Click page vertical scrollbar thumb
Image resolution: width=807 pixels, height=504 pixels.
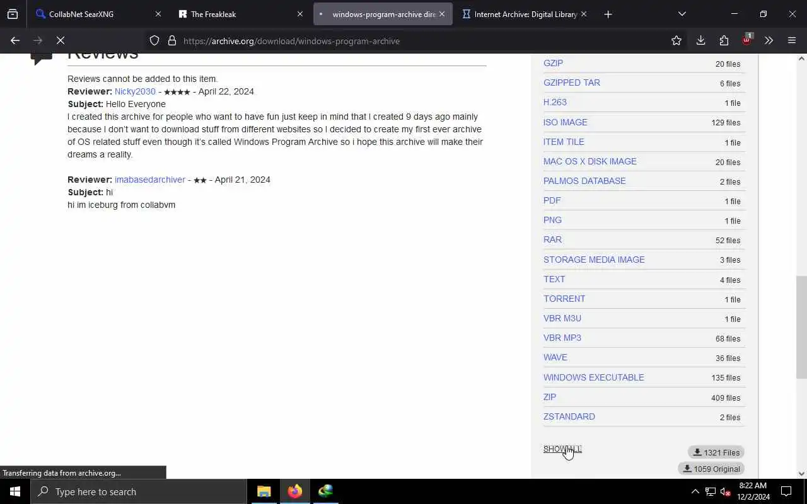801,327
